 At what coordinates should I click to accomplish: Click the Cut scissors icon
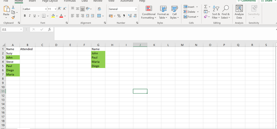[x=13, y=7]
